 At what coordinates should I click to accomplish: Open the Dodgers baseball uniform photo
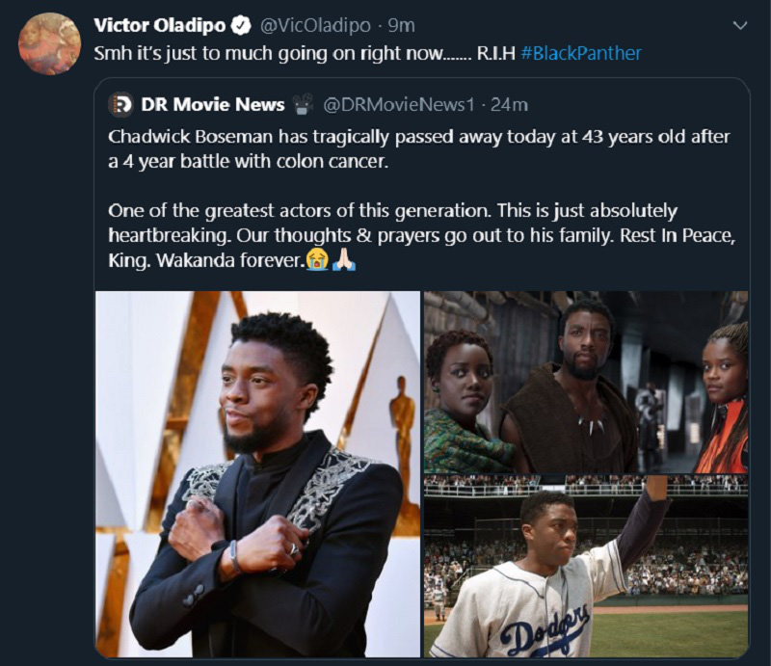tap(586, 567)
